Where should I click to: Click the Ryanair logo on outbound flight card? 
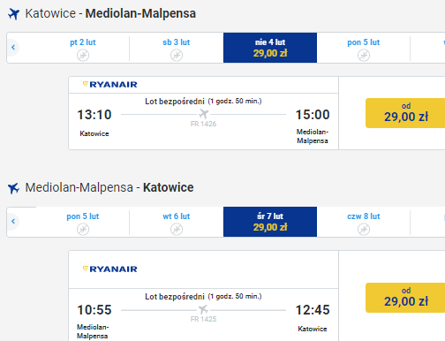110,85
